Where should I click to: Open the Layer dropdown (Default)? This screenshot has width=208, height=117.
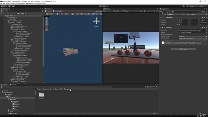199,14
